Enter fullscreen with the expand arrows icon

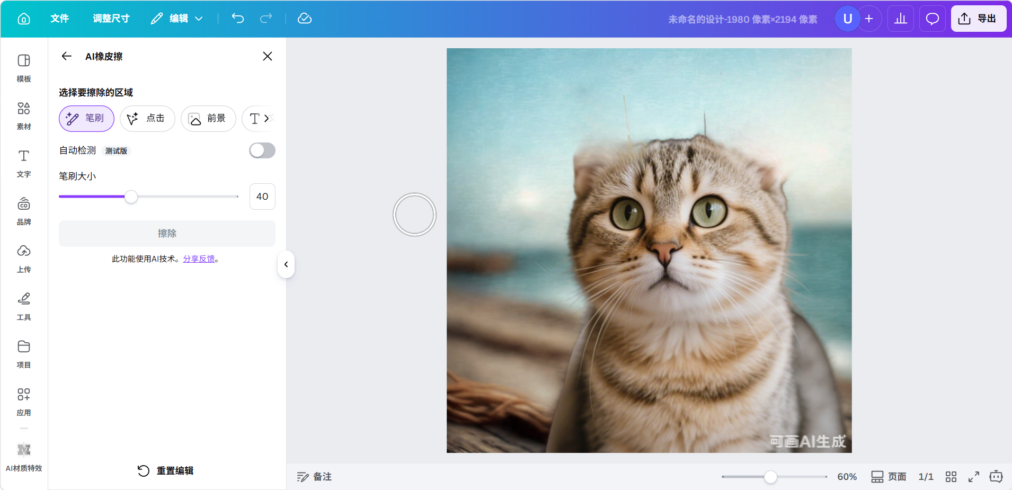point(973,477)
